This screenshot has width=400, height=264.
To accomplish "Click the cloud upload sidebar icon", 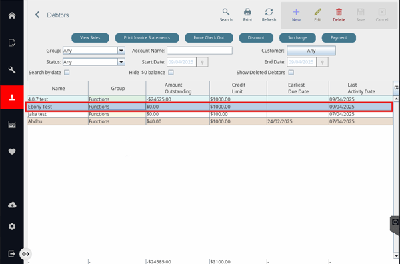I will [12, 205].
